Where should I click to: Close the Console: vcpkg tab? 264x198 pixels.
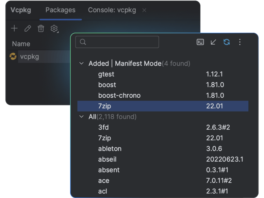[x=144, y=10]
